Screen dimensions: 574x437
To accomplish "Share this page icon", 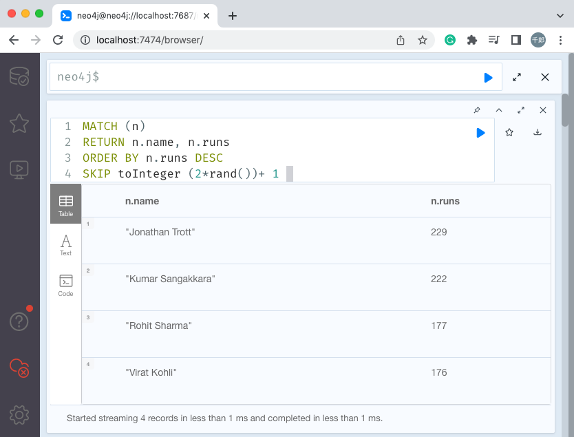I will coord(401,40).
